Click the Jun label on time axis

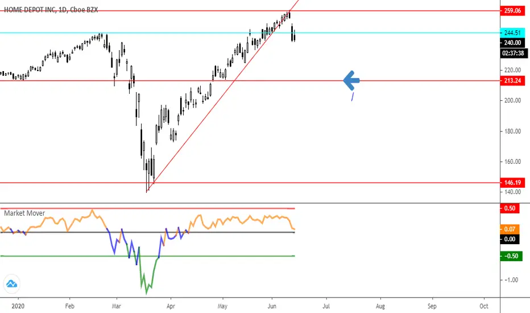tap(272, 306)
